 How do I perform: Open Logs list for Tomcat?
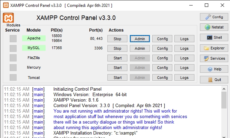click(184, 78)
